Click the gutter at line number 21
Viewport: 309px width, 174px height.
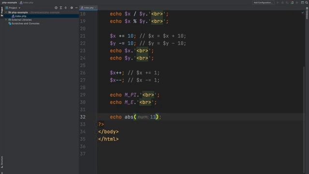point(83,36)
